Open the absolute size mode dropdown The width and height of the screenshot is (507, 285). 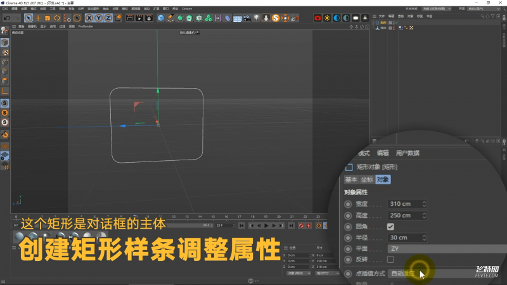327,274
